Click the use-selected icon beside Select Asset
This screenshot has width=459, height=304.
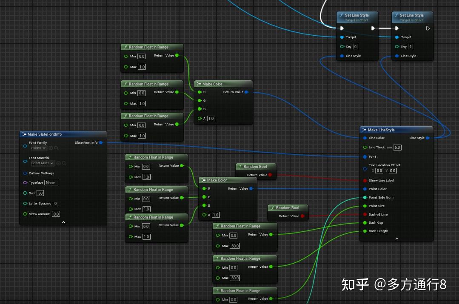[58, 163]
